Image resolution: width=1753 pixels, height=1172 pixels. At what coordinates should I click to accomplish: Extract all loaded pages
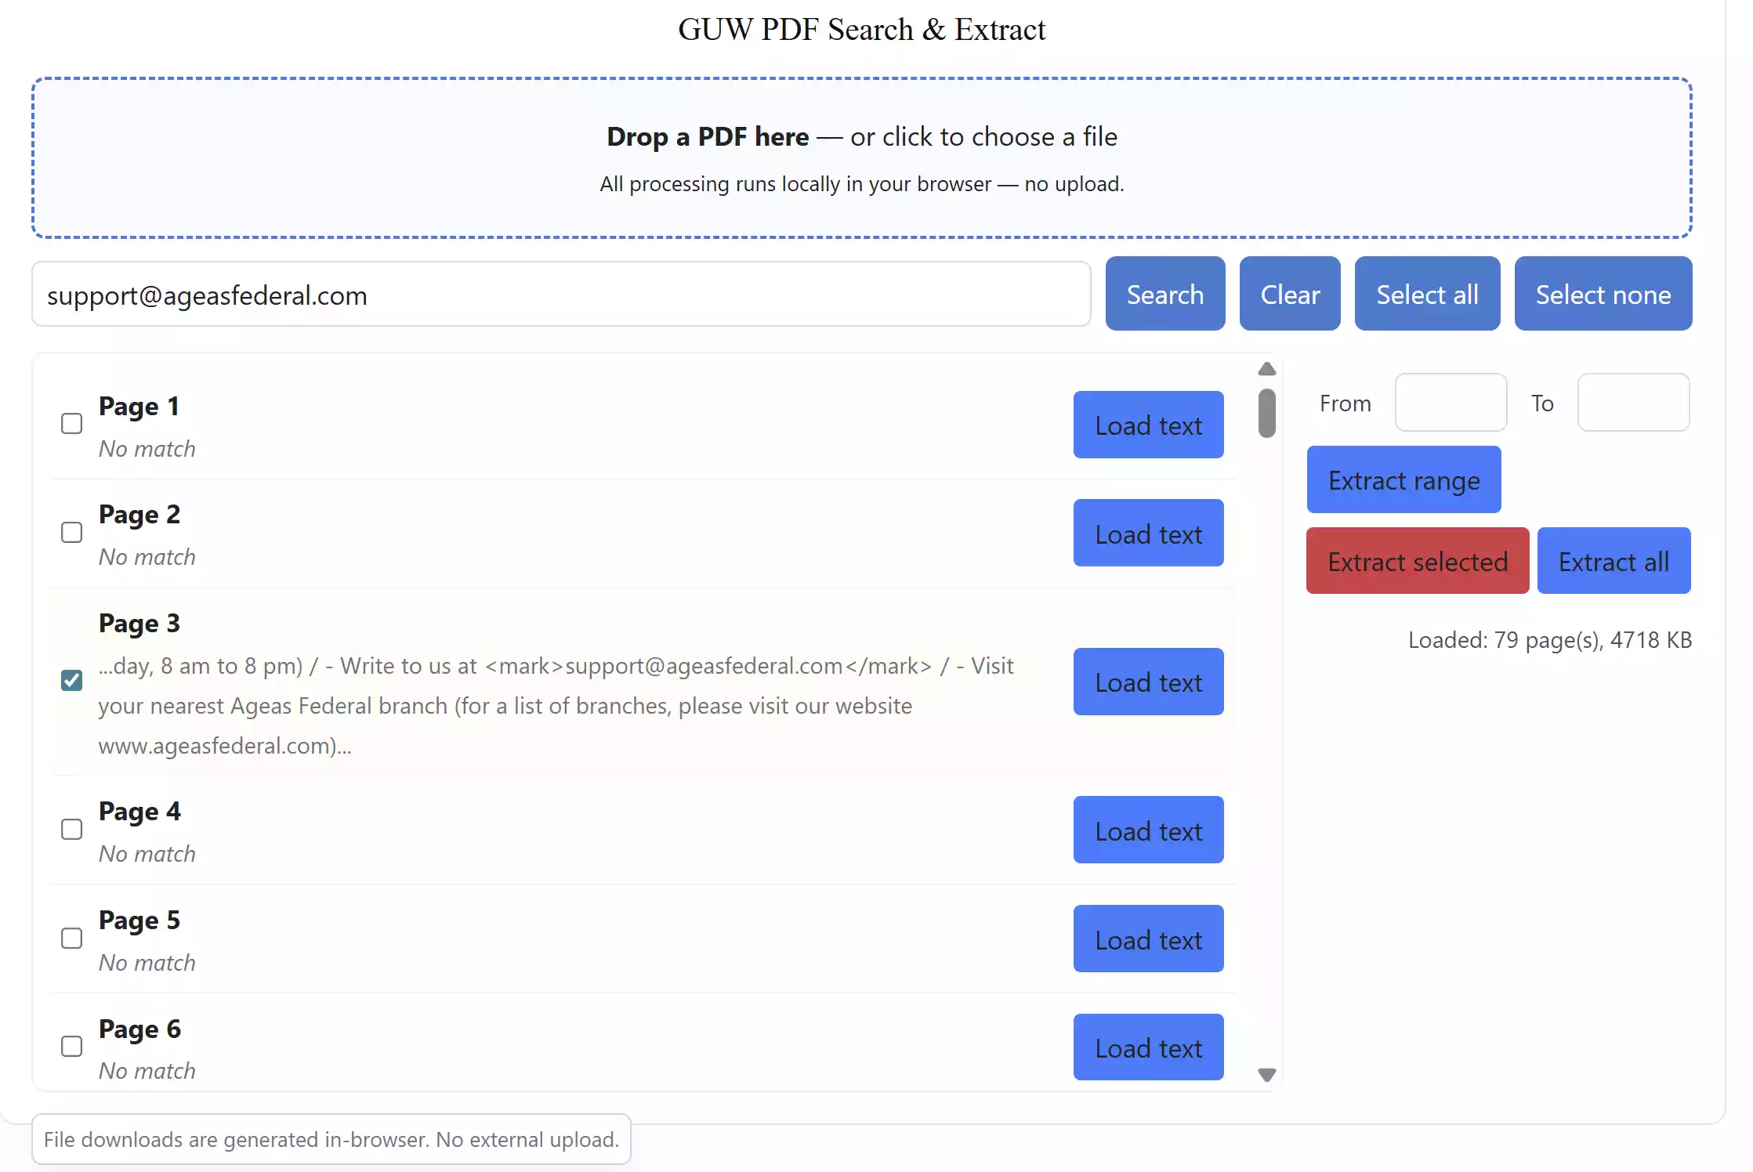point(1614,561)
